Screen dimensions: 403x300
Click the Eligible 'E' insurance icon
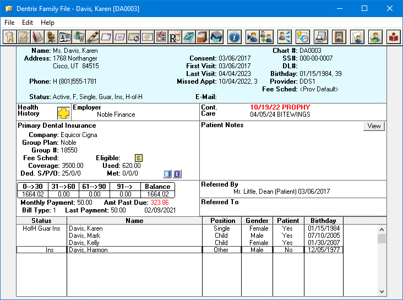coord(139,158)
